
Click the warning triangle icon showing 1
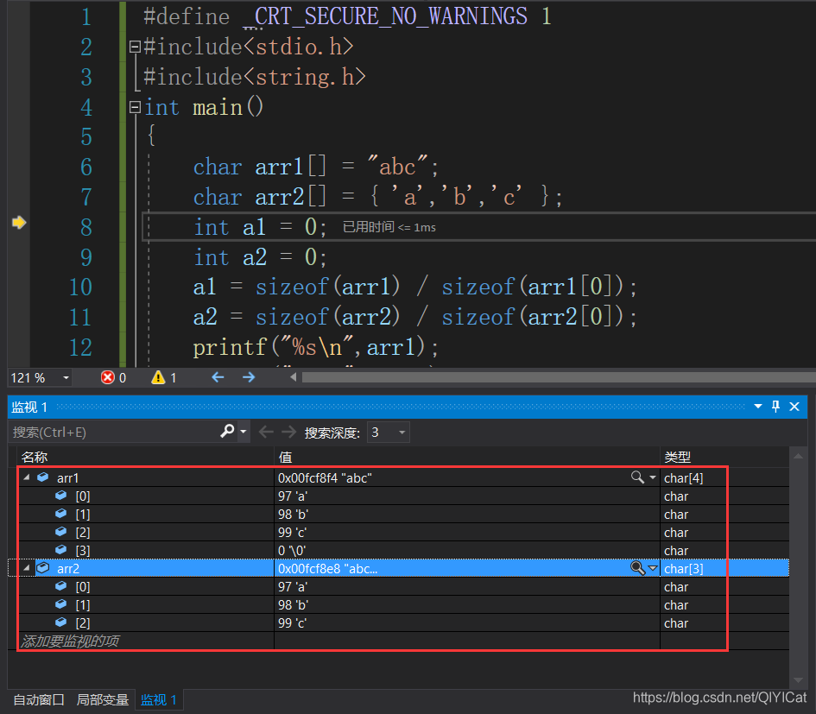click(158, 377)
